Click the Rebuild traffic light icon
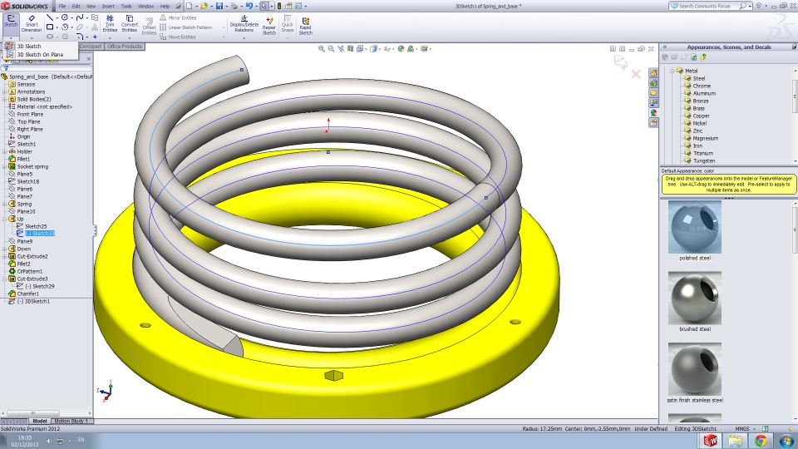The height and width of the screenshot is (449, 798). click(x=279, y=6)
